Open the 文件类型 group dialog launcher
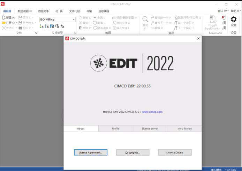This screenshot has width=242, height=171. (x=75, y=33)
